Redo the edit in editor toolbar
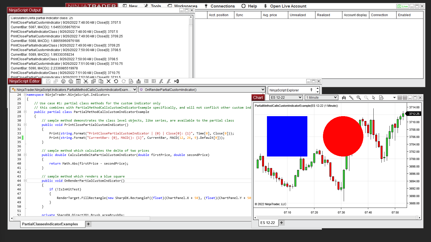The height and width of the screenshot is (242, 431). click(124, 81)
